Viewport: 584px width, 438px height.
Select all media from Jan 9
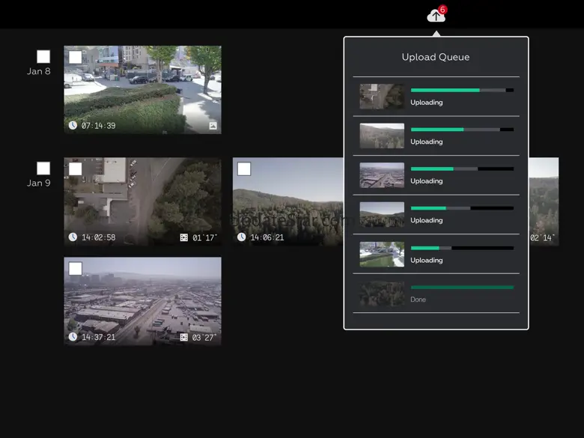click(43, 168)
